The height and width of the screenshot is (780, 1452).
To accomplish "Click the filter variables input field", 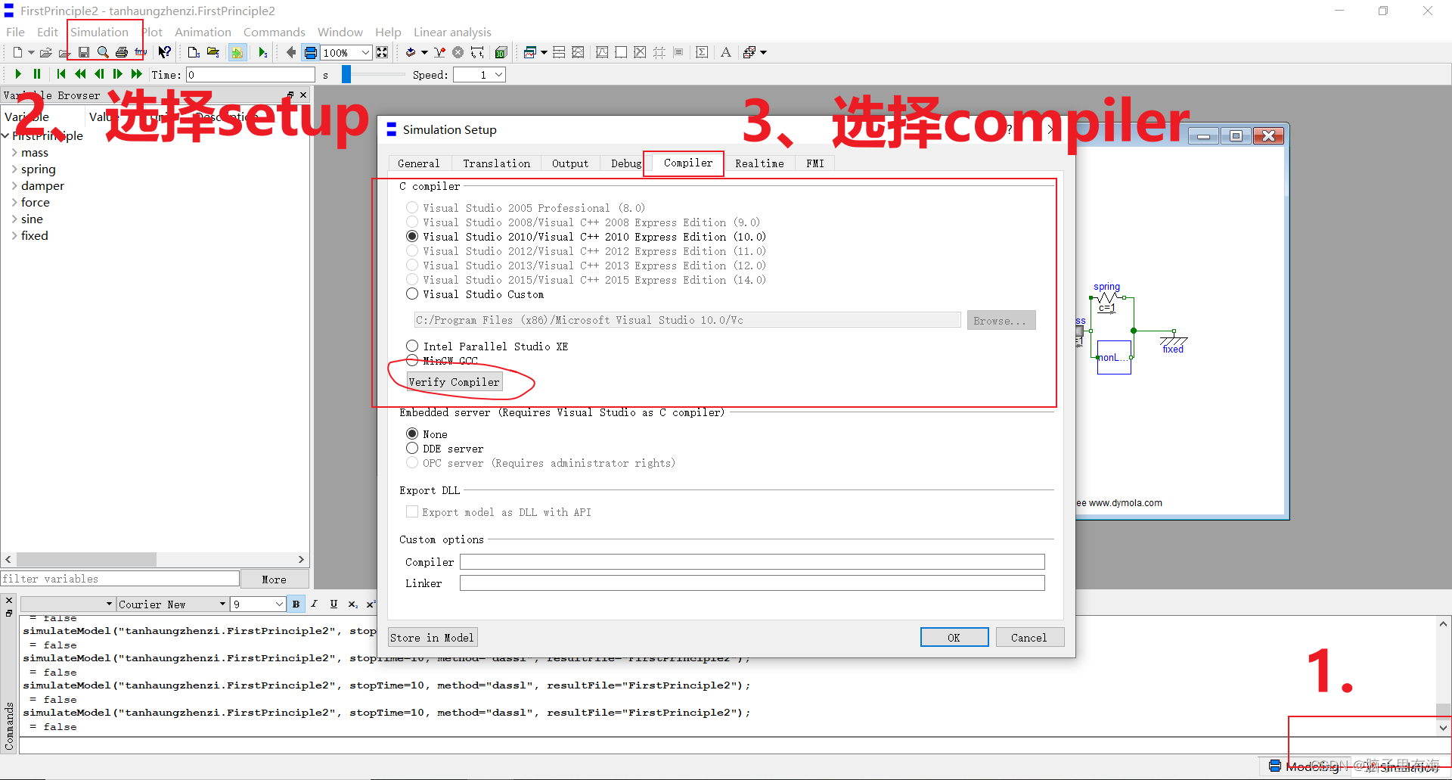I will 119,579.
